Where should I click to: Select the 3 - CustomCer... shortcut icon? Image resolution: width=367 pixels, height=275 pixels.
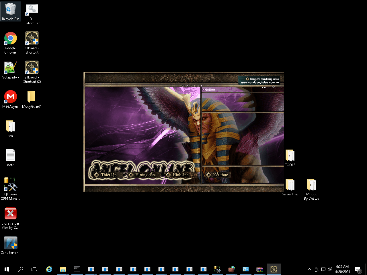(x=32, y=14)
